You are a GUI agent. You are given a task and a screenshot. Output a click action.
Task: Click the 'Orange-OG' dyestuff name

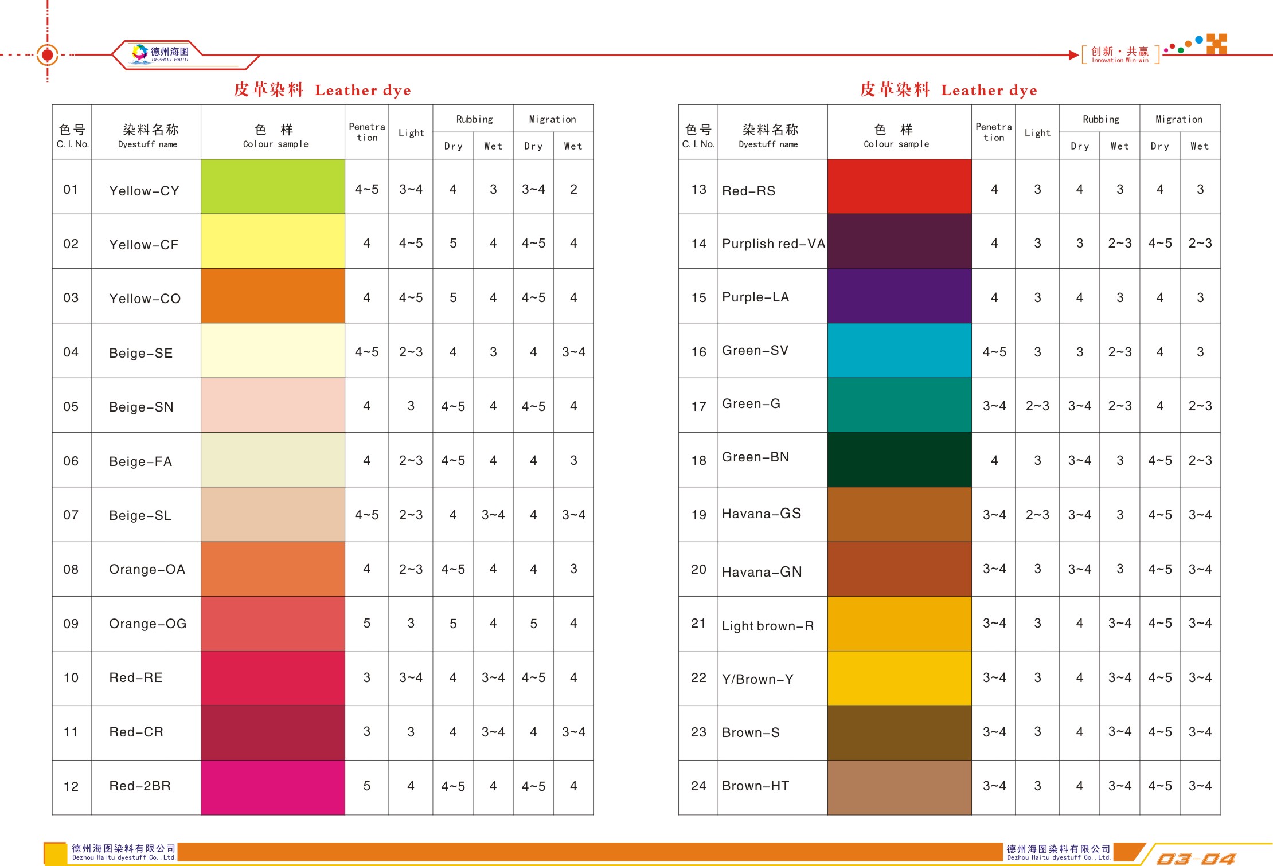point(148,624)
